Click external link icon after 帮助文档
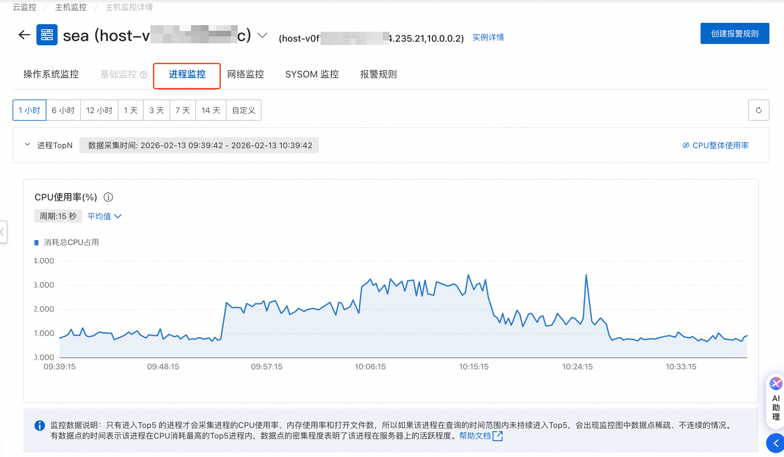Screen dimensions: 784x457 coord(498,436)
